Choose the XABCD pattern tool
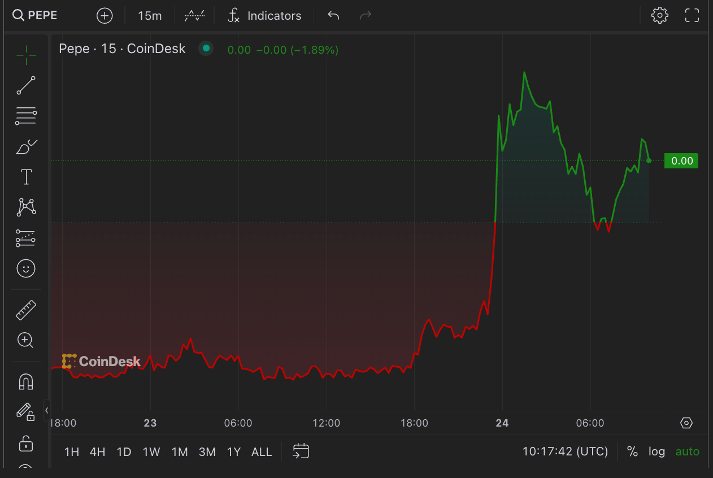This screenshot has width=713, height=478. click(25, 207)
